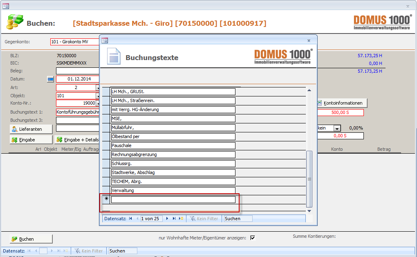The width and height of the screenshot is (417, 257).
Task: Go to first record in Buchen window navigator
Action: pos(29,250)
